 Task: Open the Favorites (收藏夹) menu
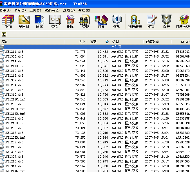(52, 10)
